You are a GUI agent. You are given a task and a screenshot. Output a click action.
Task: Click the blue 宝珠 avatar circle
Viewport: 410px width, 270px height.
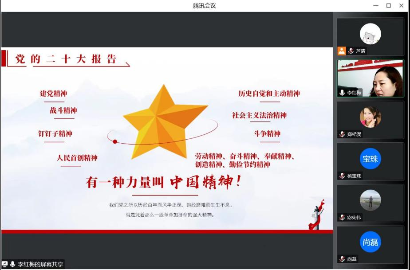(x=371, y=159)
